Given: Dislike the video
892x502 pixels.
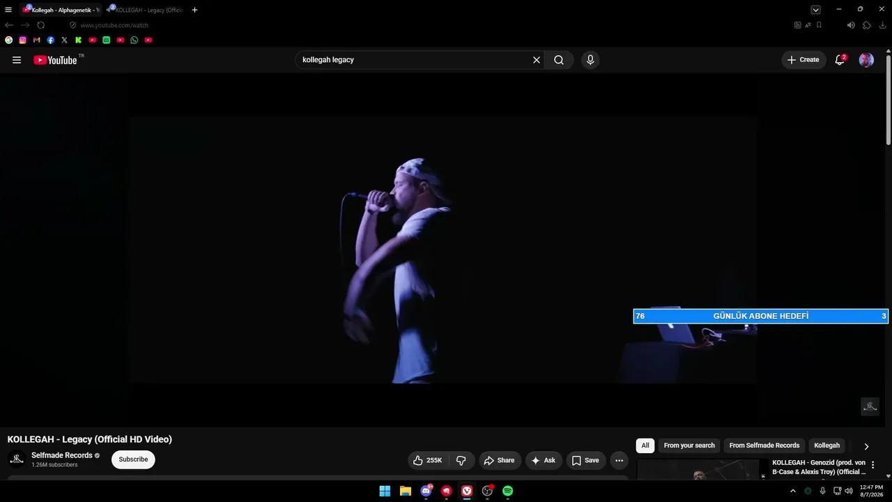Looking at the screenshot, I should coord(461,460).
